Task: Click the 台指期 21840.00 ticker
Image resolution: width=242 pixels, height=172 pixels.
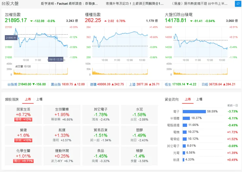Action: (26, 85)
